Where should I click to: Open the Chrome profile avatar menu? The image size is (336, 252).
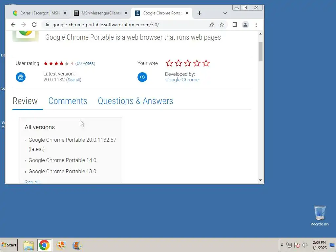[x=245, y=25]
